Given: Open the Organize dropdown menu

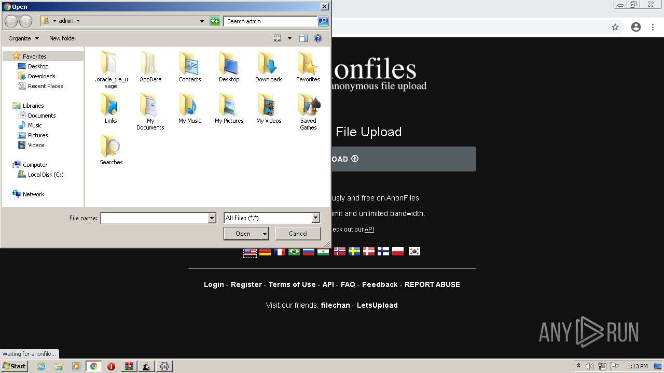Looking at the screenshot, I should [x=23, y=38].
